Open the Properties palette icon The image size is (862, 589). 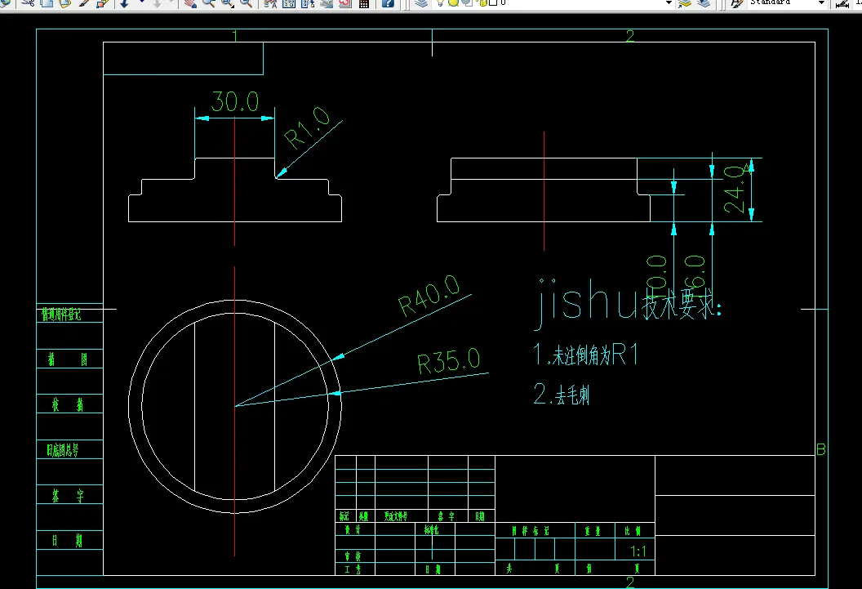[x=270, y=2]
